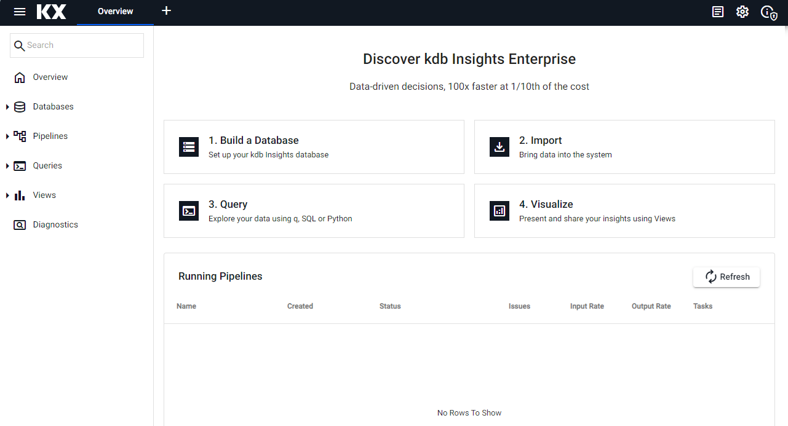Image resolution: width=788 pixels, height=426 pixels.
Task: Open the info shield icon in header
Action: [769, 12]
